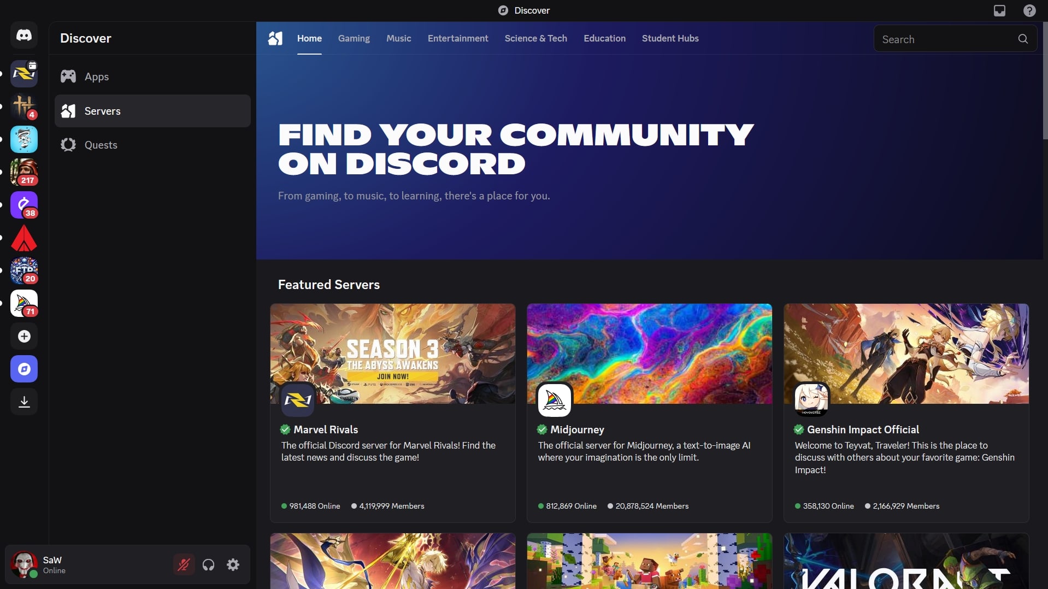Screen dimensions: 1048x589
Task: Click Add a Server plus icon
Action: (x=24, y=336)
